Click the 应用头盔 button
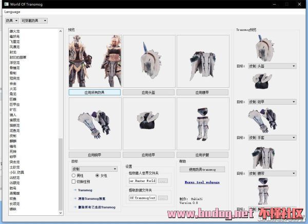Screen dimensions: 308x224 [148, 92]
